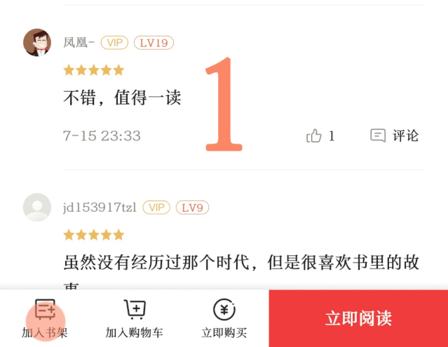This screenshot has height=347, width=448.
Task: Click the LV9 level badge
Action: [x=192, y=207]
